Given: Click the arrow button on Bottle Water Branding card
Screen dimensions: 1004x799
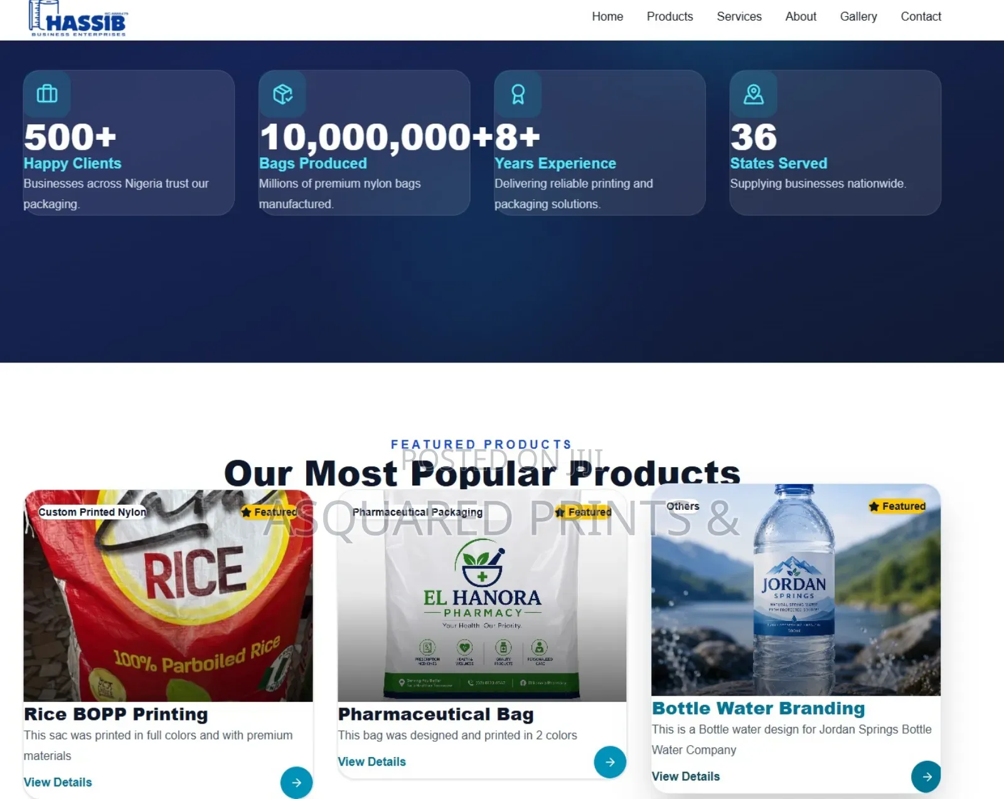Looking at the screenshot, I should pyautogui.click(x=926, y=776).
